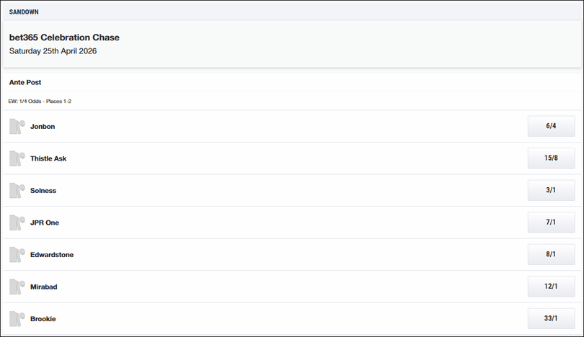The width and height of the screenshot is (584, 337).
Task: Click the each-way terms text
Action: tap(40, 102)
